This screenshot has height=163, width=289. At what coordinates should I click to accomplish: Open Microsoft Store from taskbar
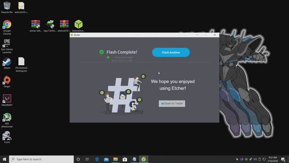coord(125,159)
